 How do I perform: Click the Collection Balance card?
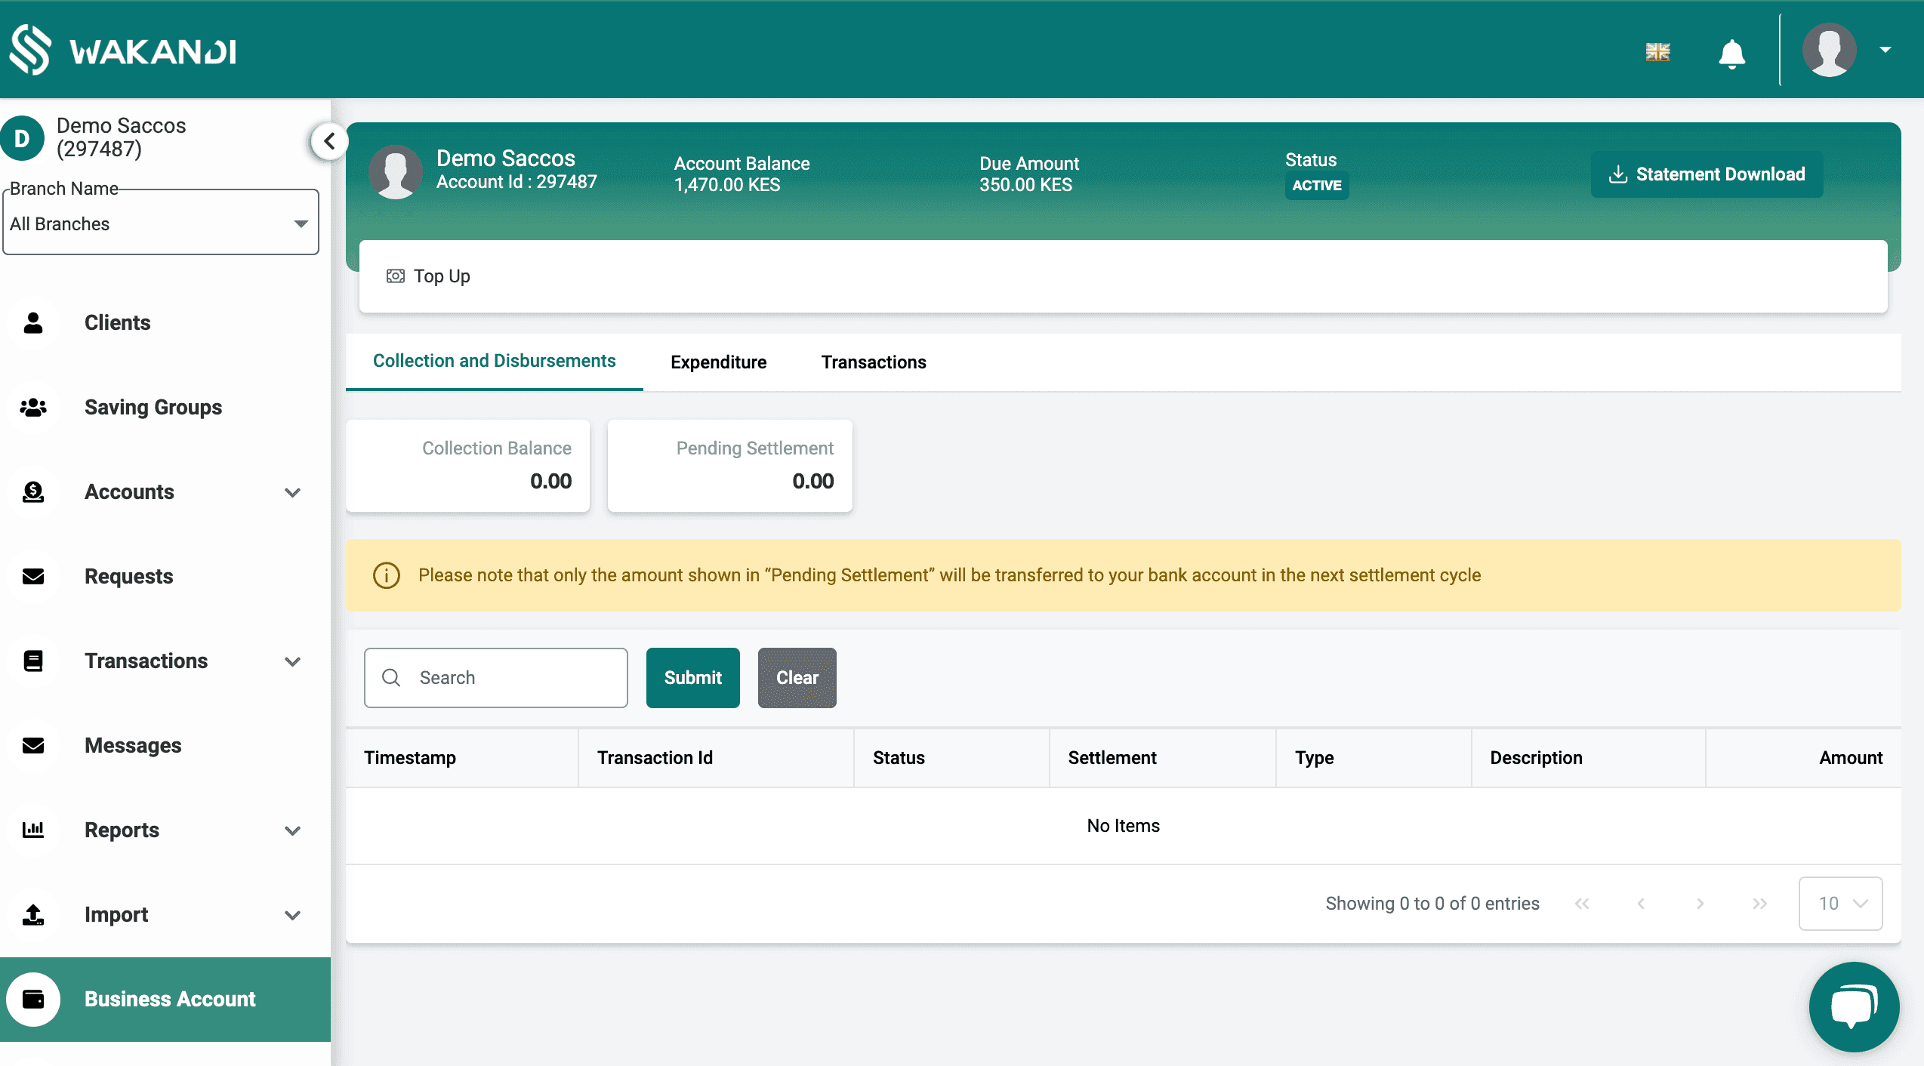[x=467, y=466]
